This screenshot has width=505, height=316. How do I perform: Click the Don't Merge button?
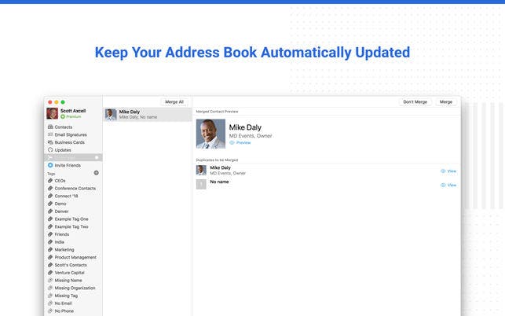415,102
